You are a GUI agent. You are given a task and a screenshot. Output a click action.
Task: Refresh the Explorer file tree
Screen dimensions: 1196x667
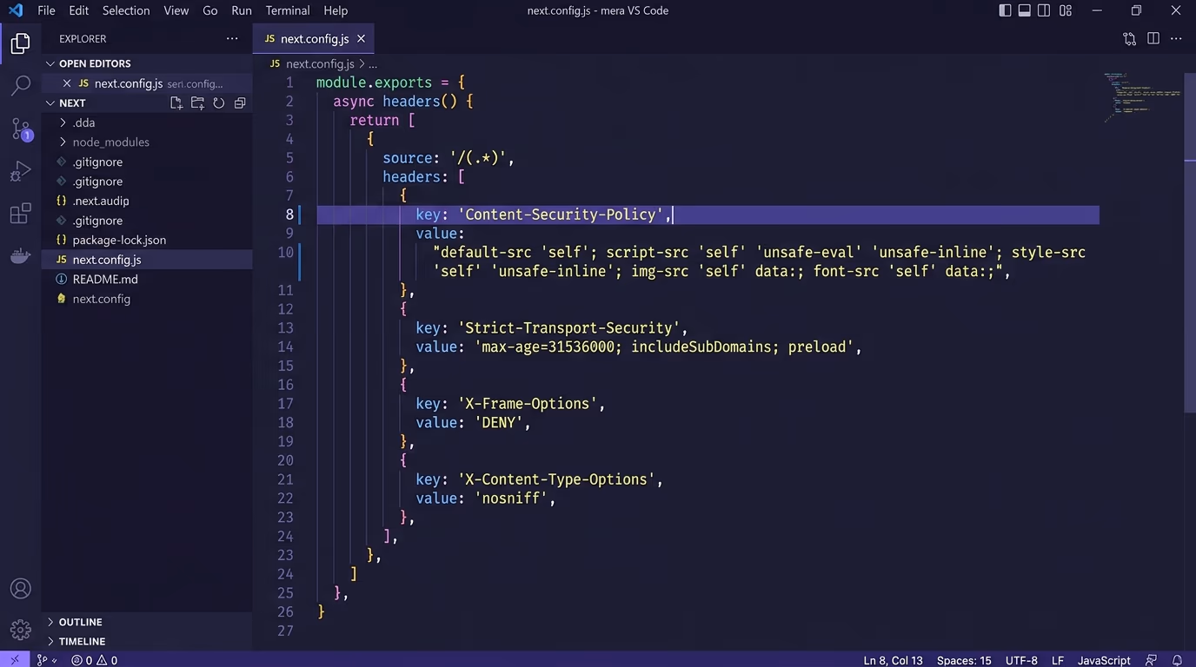(x=219, y=102)
